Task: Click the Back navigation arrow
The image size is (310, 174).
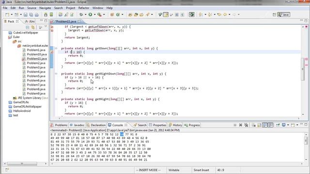Action: pyautogui.click(x=225, y=14)
